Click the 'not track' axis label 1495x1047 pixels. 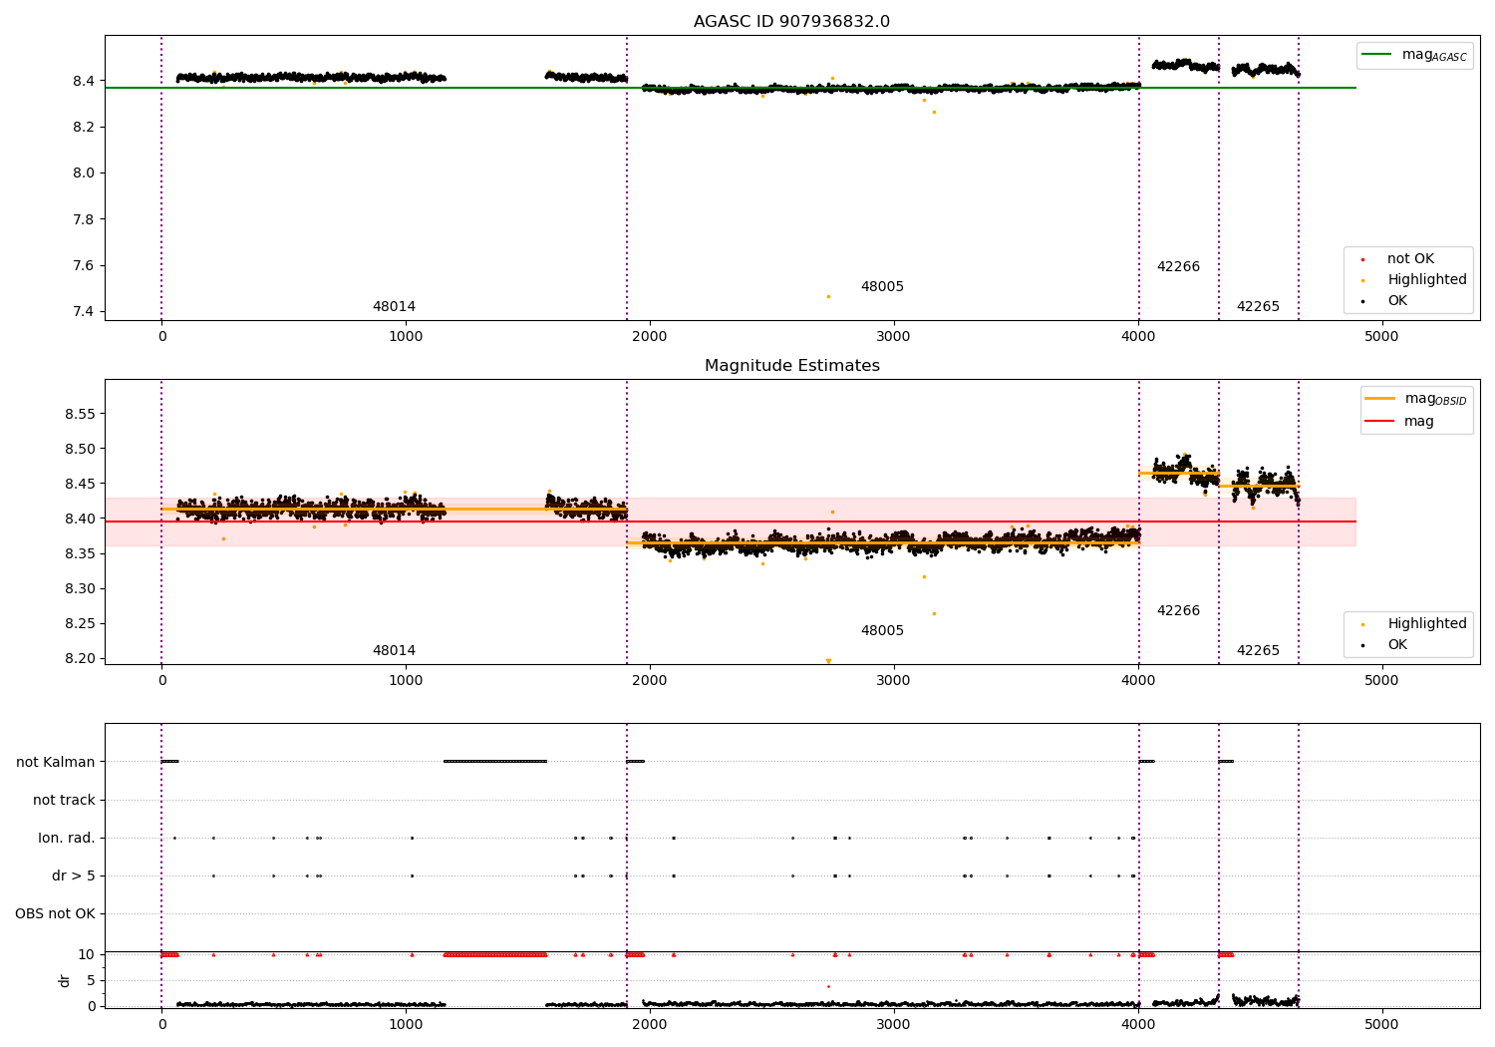coord(64,800)
